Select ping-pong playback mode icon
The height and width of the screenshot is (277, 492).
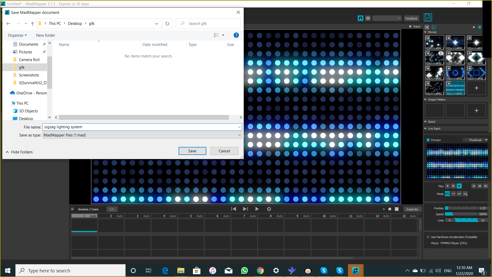[x=459, y=194]
